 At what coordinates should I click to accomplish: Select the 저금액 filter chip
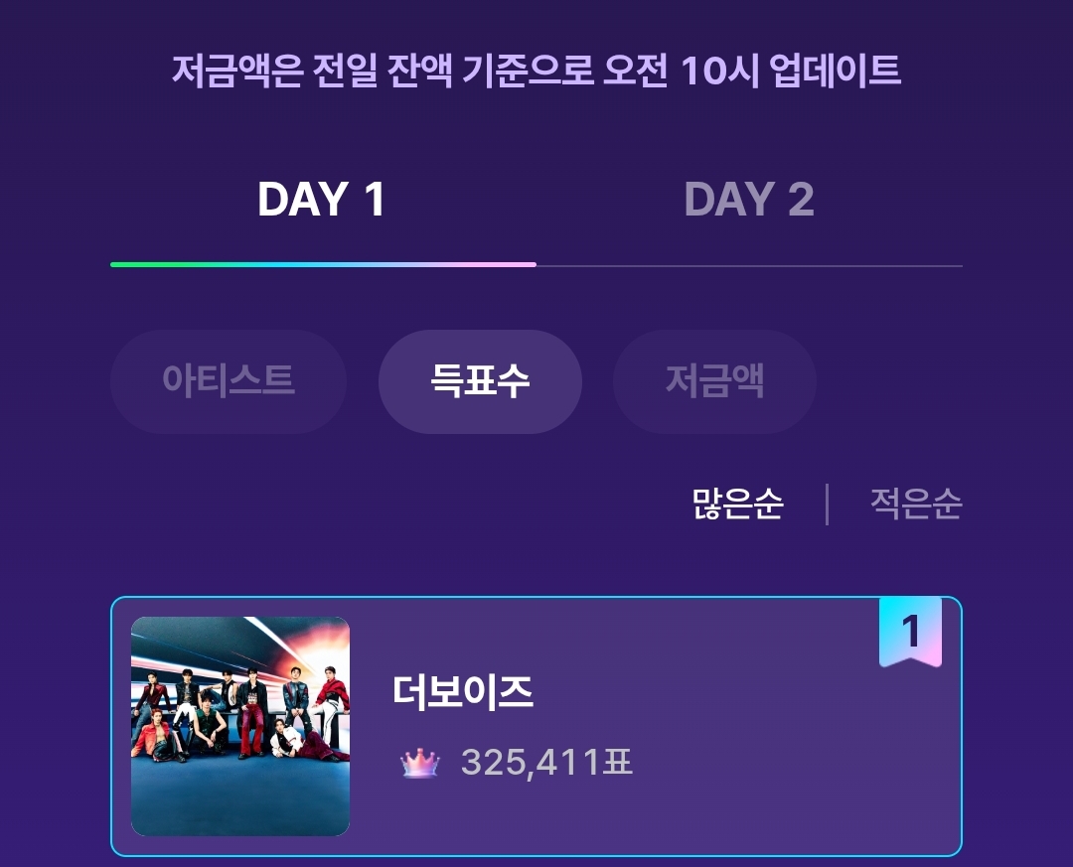(x=714, y=381)
